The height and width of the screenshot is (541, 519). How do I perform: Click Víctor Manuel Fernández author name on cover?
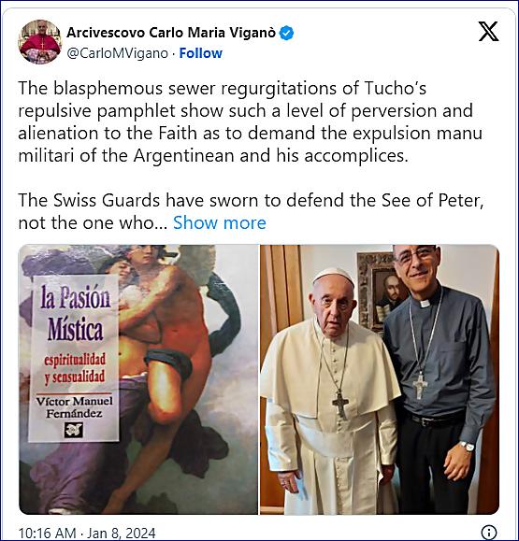pos(74,407)
